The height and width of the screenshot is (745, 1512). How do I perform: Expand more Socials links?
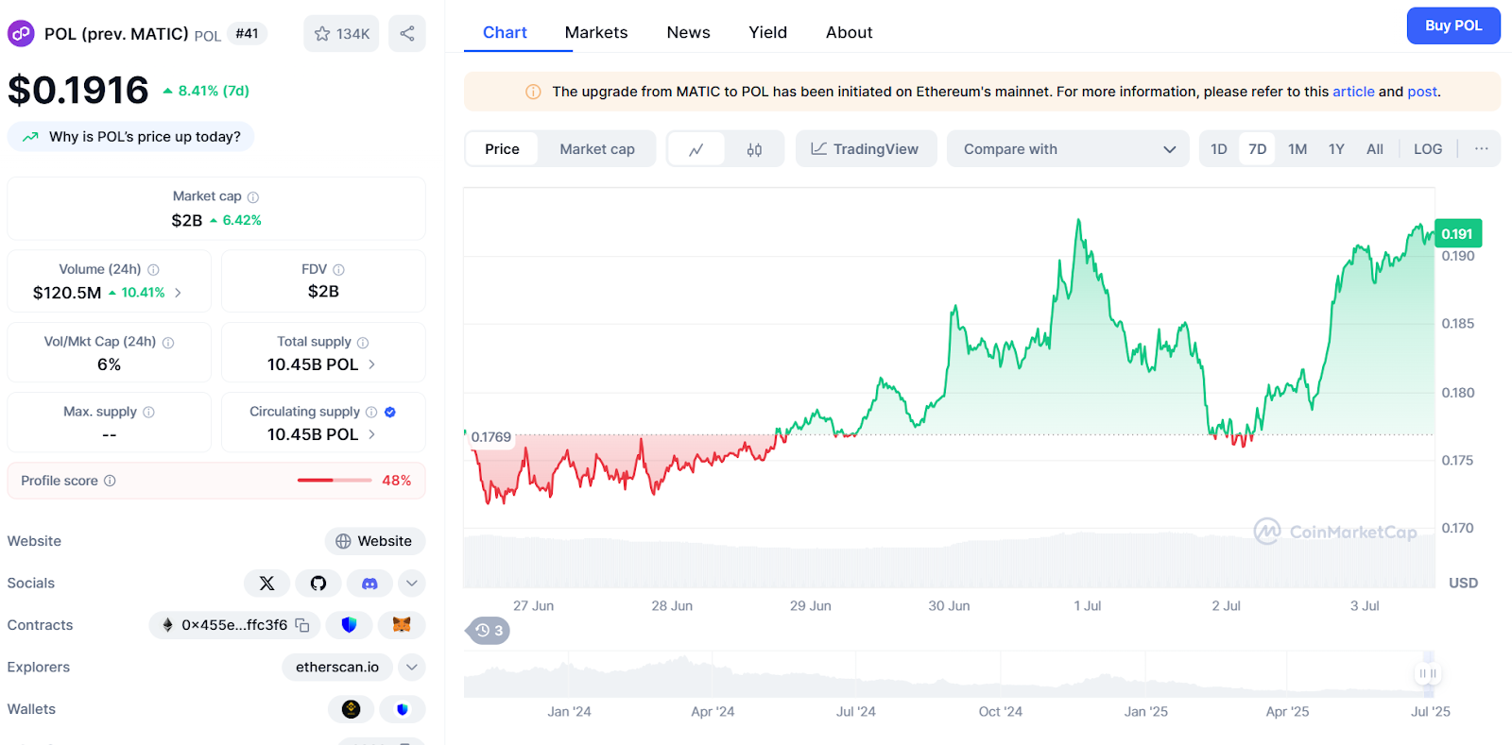412,584
